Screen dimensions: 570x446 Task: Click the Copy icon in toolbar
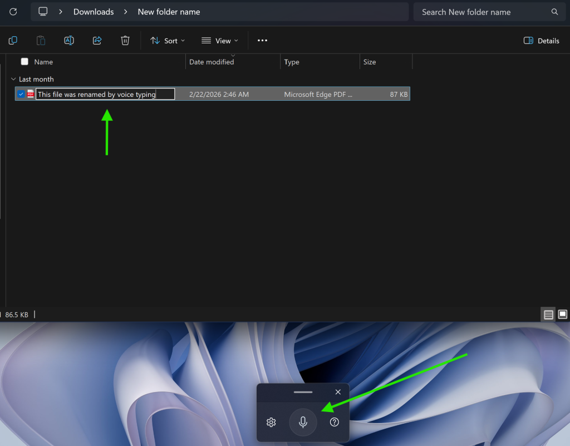pyautogui.click(x=13, y=41)
